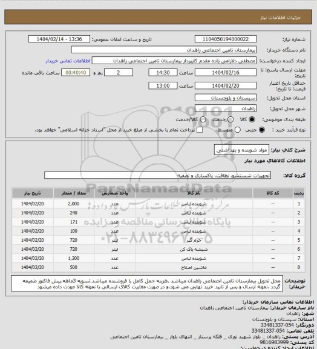The height and width of the screenshot is (349, 317).
Task: Click the validity time field 13:00
Action: (163, 85)
